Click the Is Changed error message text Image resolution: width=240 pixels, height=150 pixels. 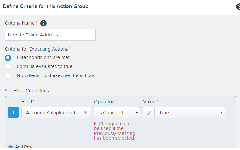114,131
